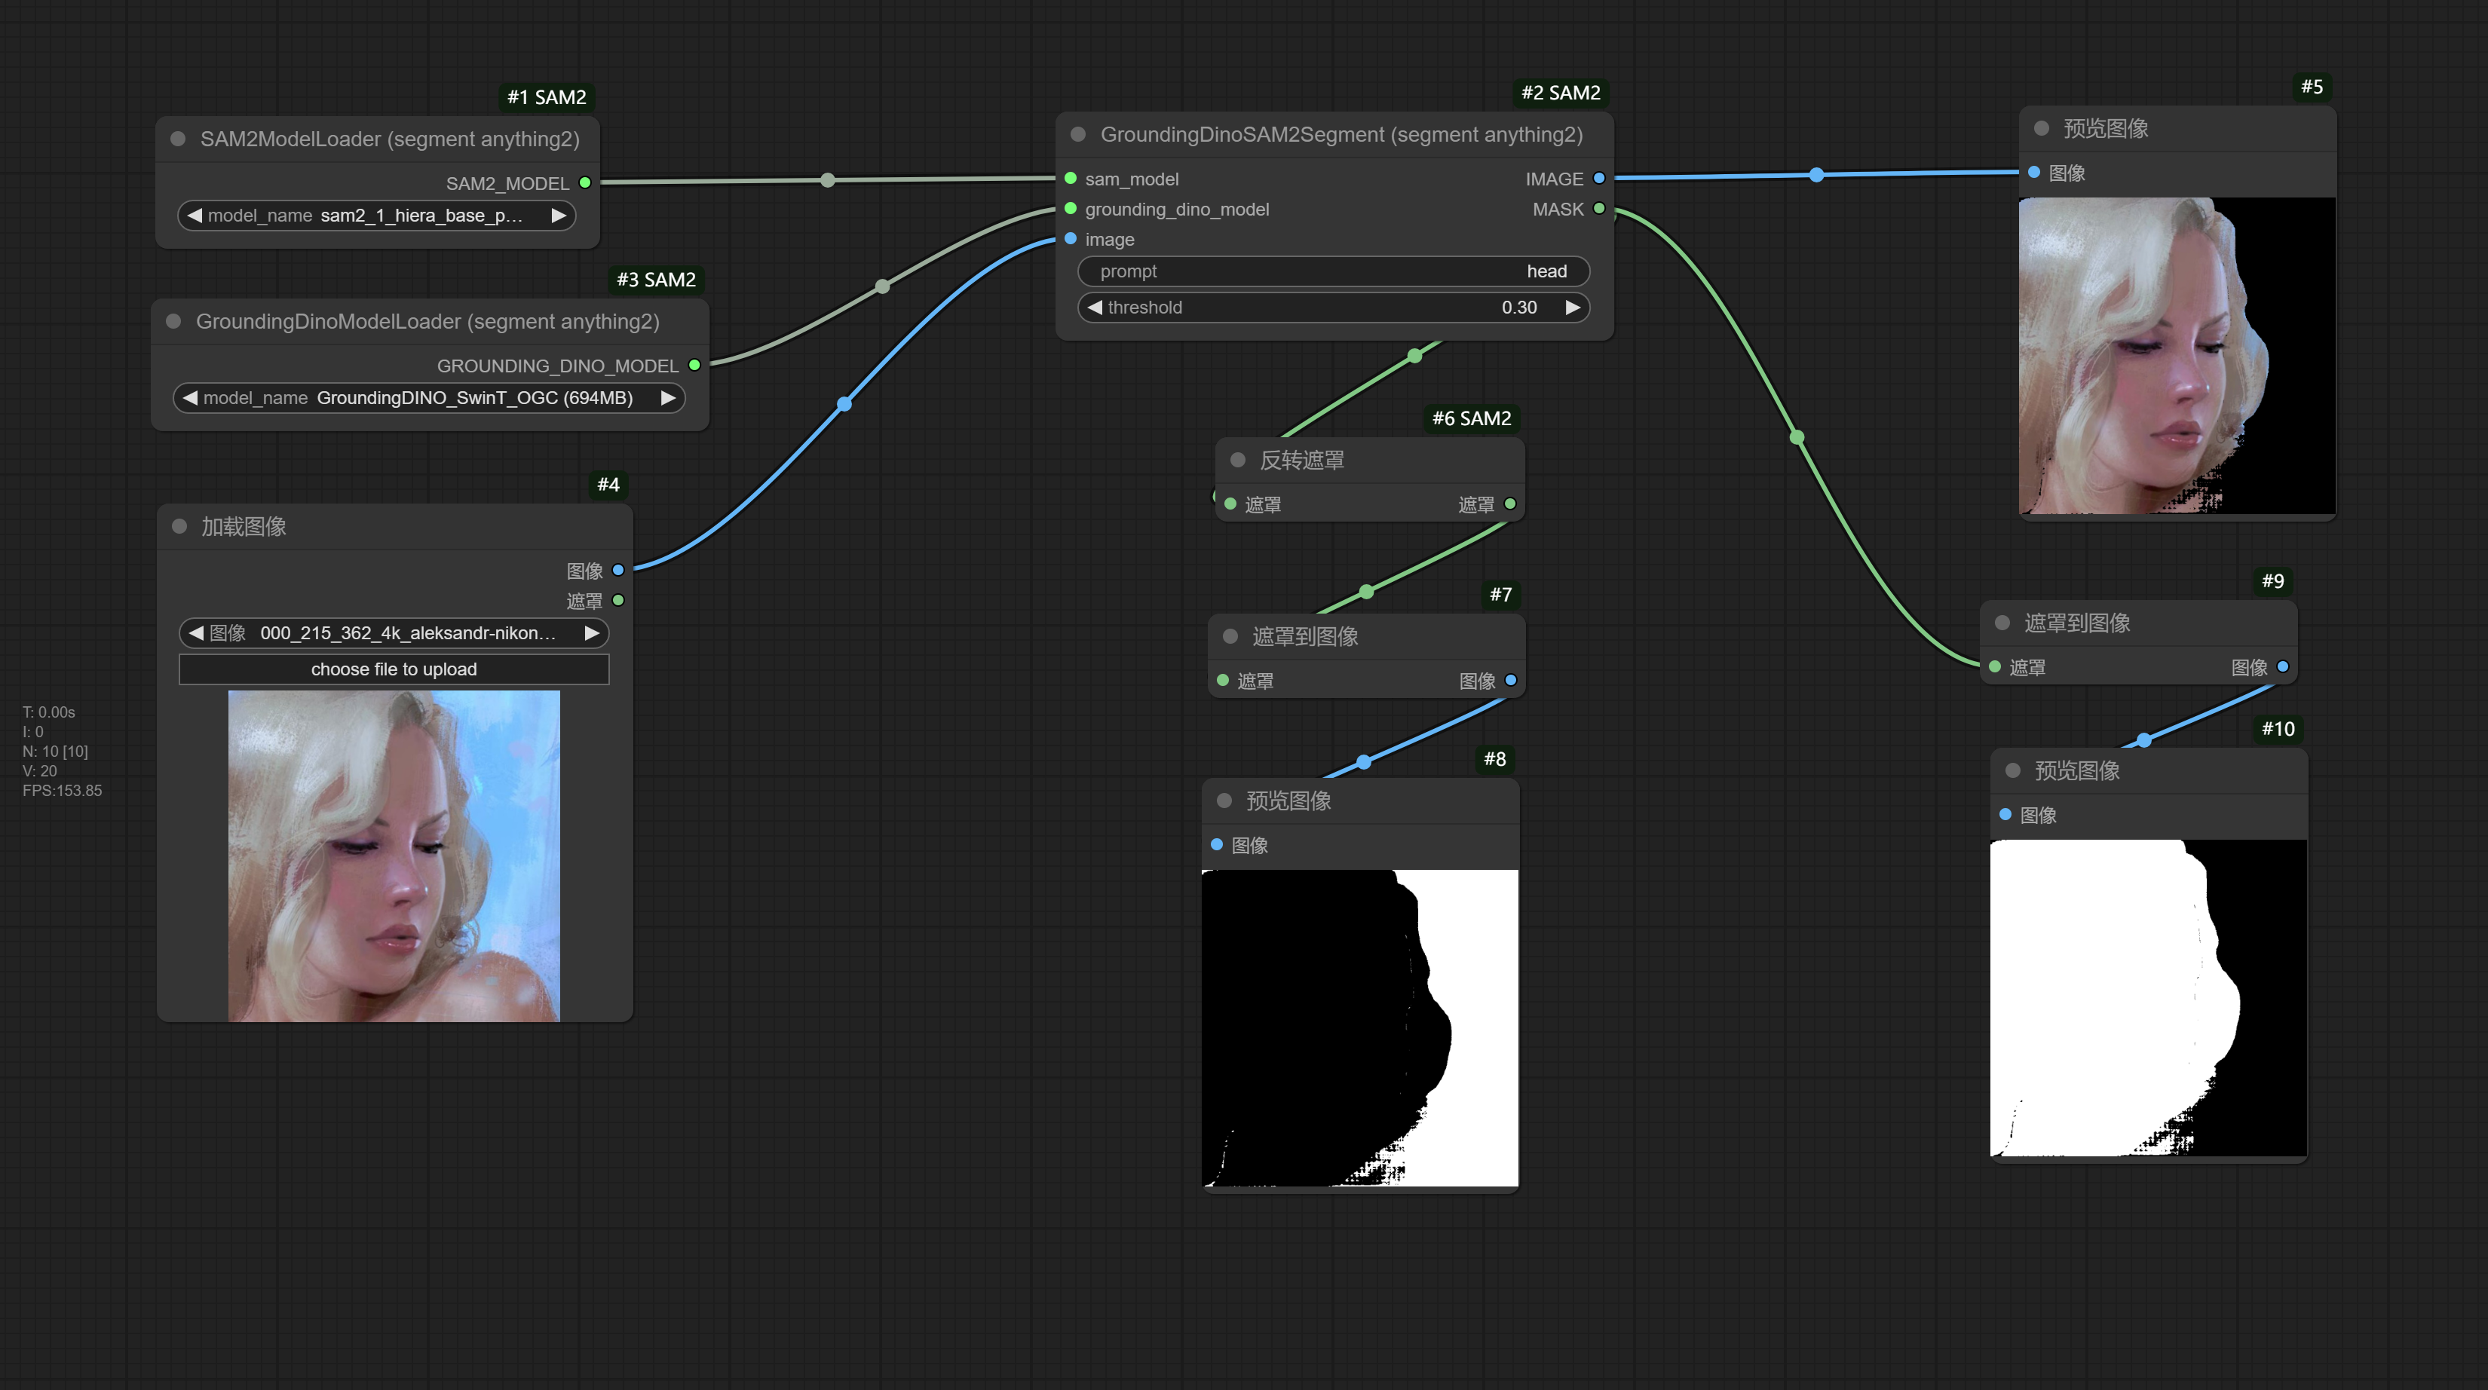Click the 遮罩 output socket of 加载图像

point(618,601)
